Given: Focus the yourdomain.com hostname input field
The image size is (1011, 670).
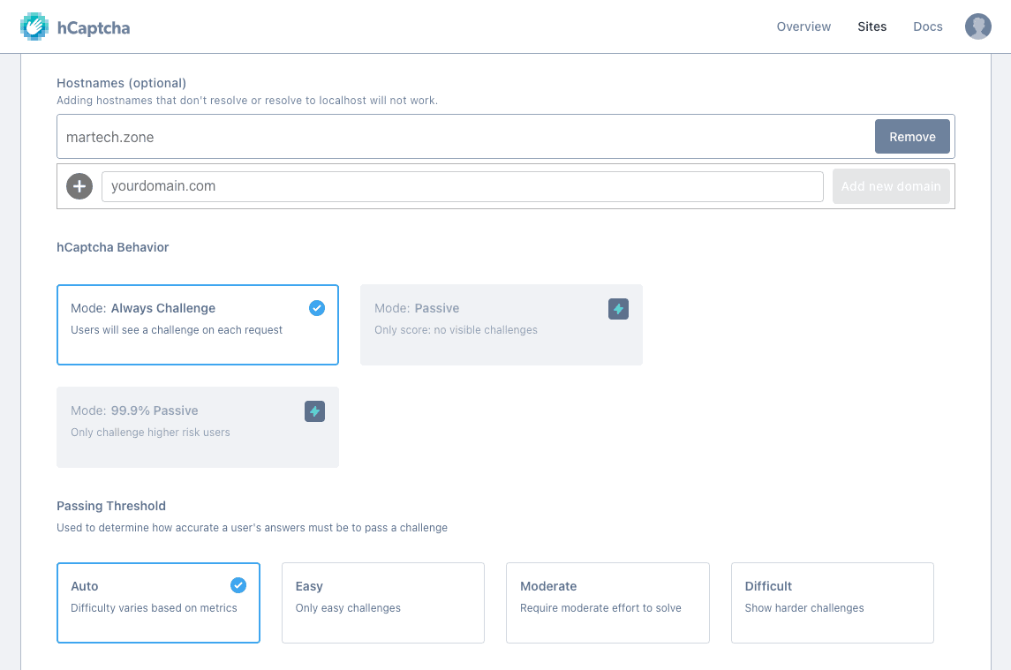Looking at the screenshot, I should click(463, 186).
